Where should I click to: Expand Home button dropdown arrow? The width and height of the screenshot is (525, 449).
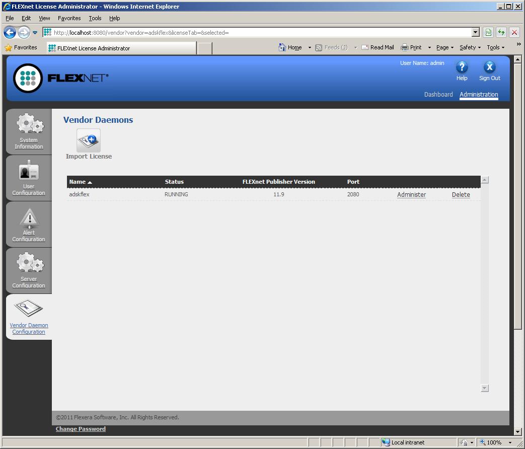(310, 47)
